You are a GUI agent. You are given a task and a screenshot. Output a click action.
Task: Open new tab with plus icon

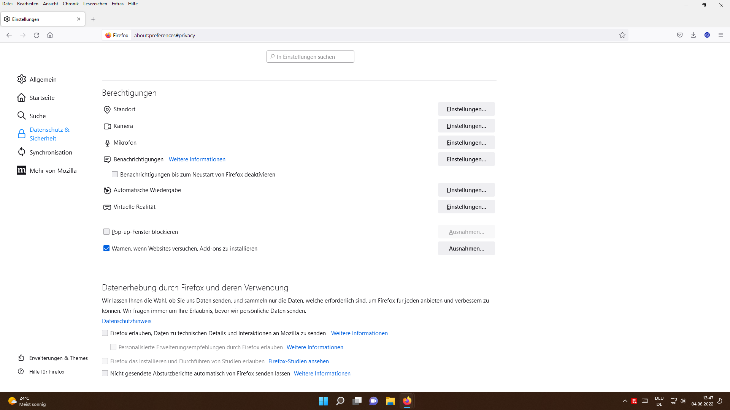coord(93,19)
